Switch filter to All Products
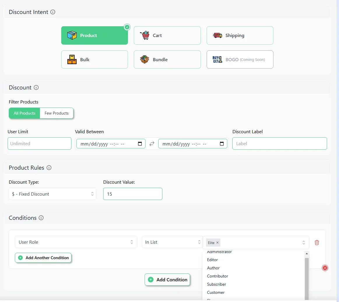Viewport: 339px width, 302px height. pos(24,113)
